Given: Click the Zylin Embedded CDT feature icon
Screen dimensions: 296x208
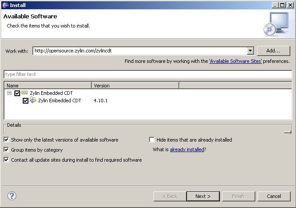Looking at the screenshot, I should (x=33, y=101).
